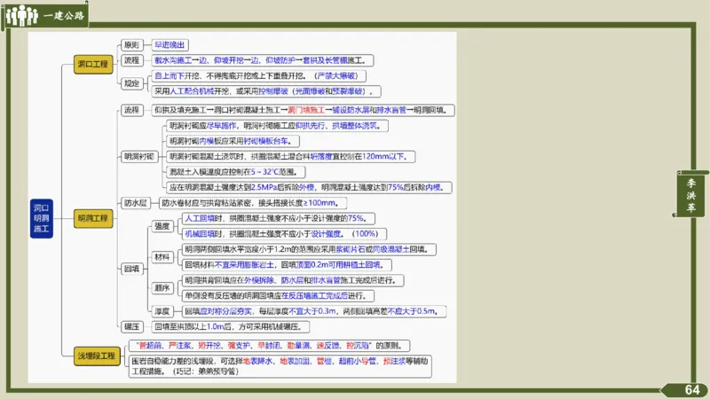Select the 2.5MPa后拆除外模 text box
The height and width of the screenshot is (399, 710).
(309, 187)
